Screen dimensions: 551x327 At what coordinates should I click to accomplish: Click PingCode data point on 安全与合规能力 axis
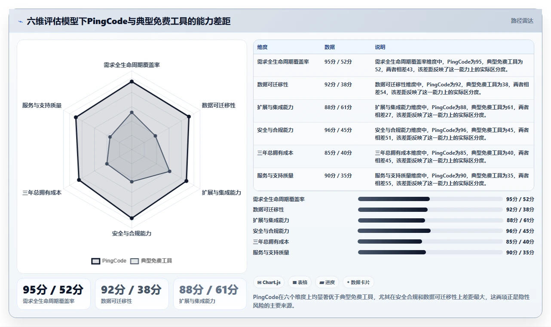(132, 218)
